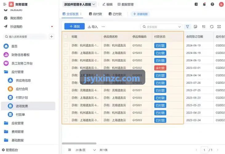
Task: Click the red 财务管理 app logo icon
Action: (11, 4)
